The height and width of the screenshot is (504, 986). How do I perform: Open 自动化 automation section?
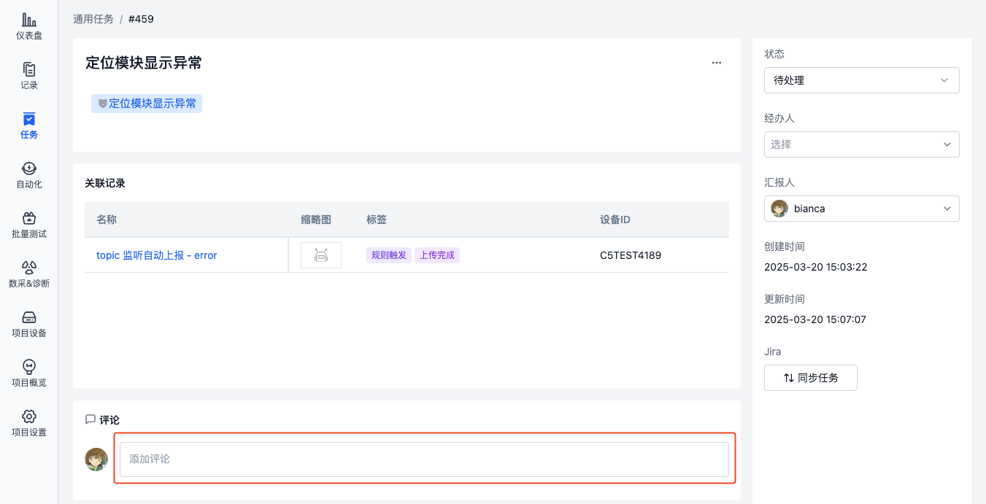(29, 175)
